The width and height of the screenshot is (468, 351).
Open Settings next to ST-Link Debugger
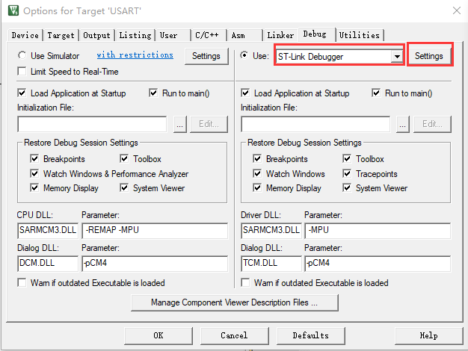(429, 56)
